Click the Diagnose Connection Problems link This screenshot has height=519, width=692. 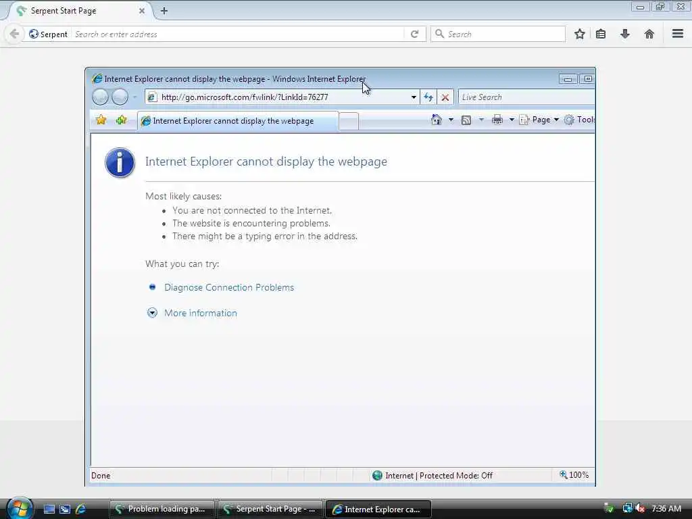[229, 287]
